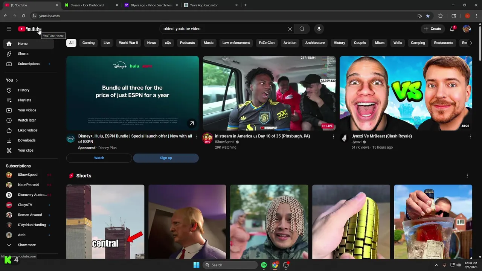Expand Show more subscriptions
The width and height of the screenshot is (482, 271).
29,245
